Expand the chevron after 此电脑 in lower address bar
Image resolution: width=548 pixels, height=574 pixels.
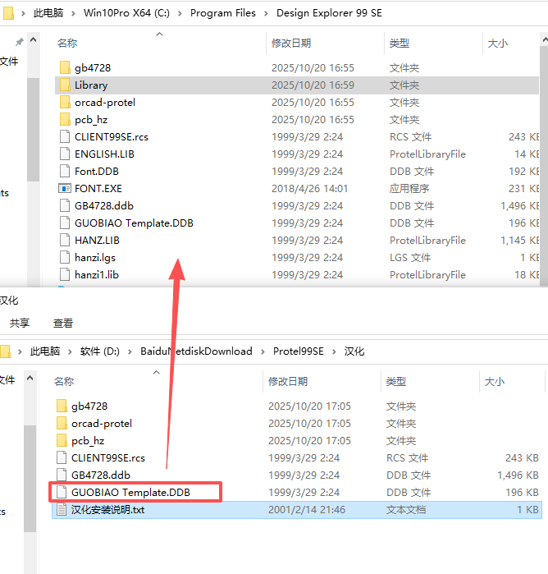pos(70,351)
